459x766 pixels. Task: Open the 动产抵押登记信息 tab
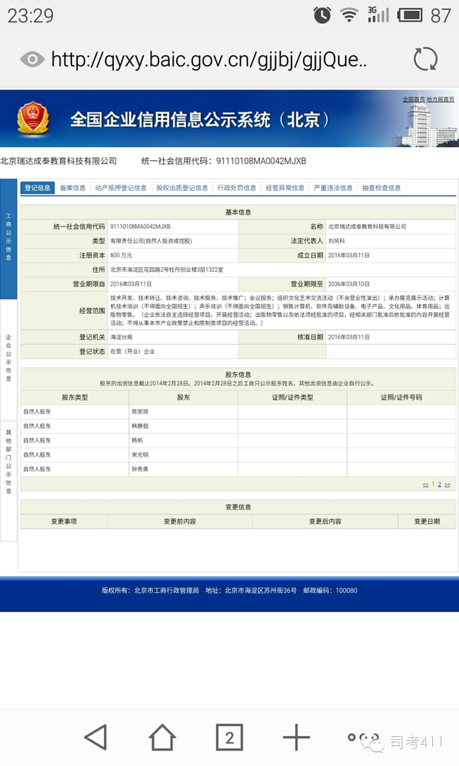click(120, 188)
